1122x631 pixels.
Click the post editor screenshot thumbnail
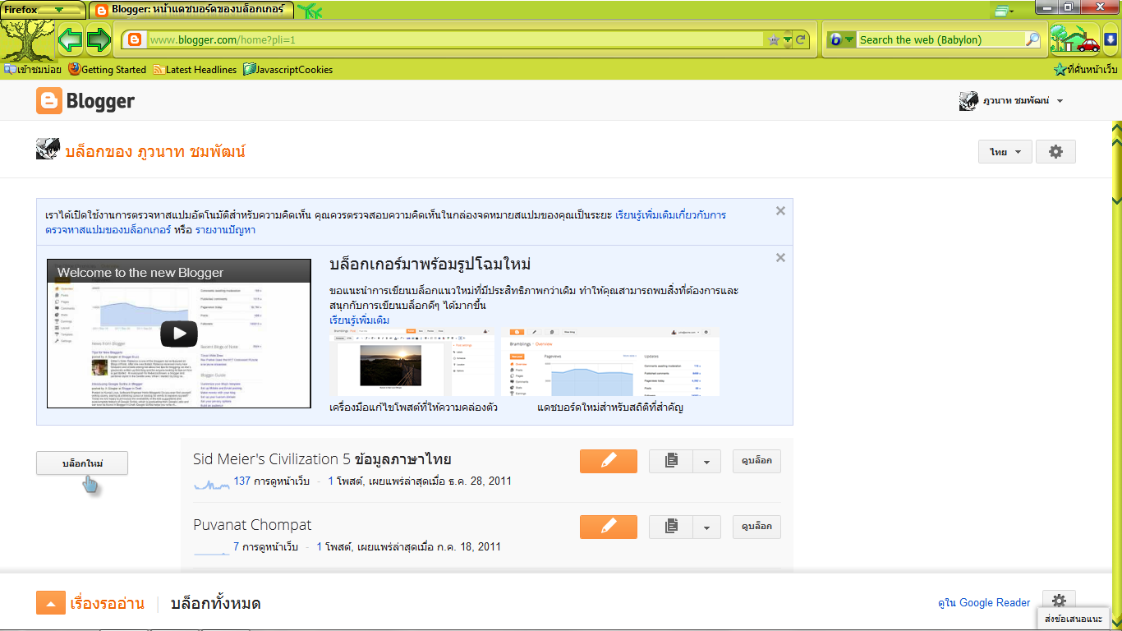point(412,362)
